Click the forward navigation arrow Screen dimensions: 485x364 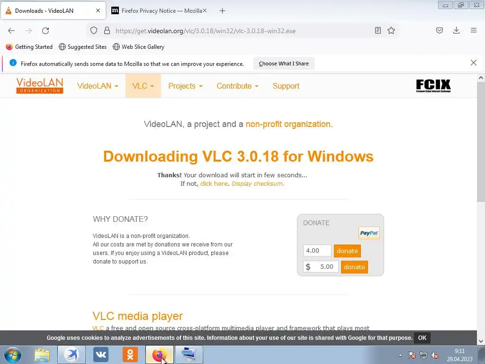28,31
